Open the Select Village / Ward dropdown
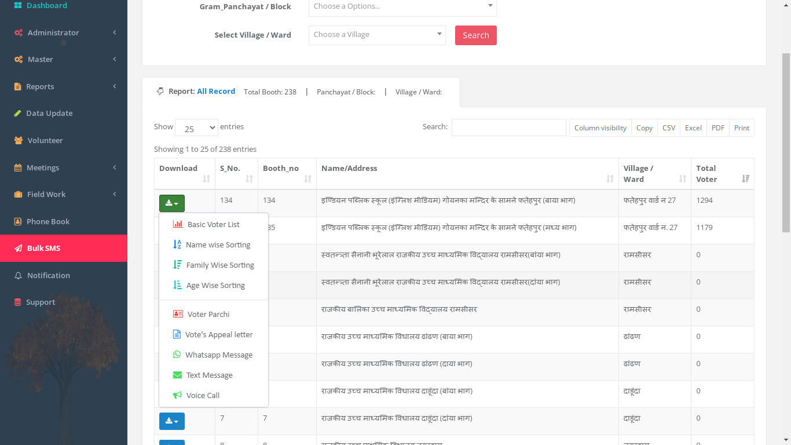Image resolution: width=791 pixels, height=445 pixels. coord(377,35)
